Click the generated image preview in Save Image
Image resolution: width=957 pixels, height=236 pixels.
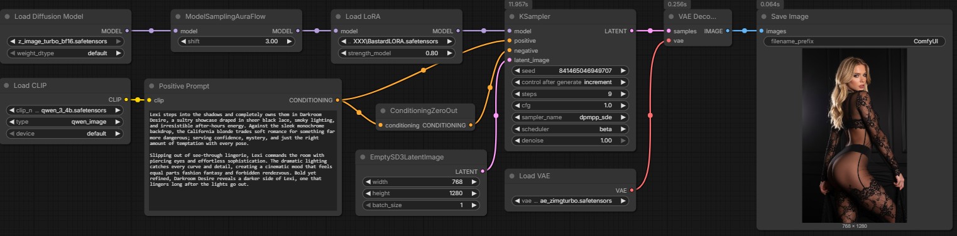coord(854,136)
